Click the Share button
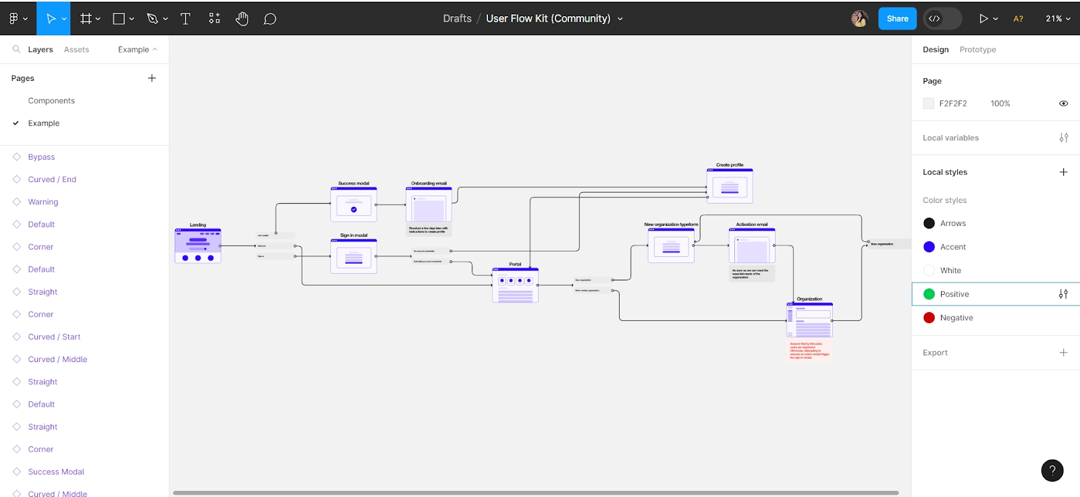This screenshot has height=497, width=1080. (897, 19)
